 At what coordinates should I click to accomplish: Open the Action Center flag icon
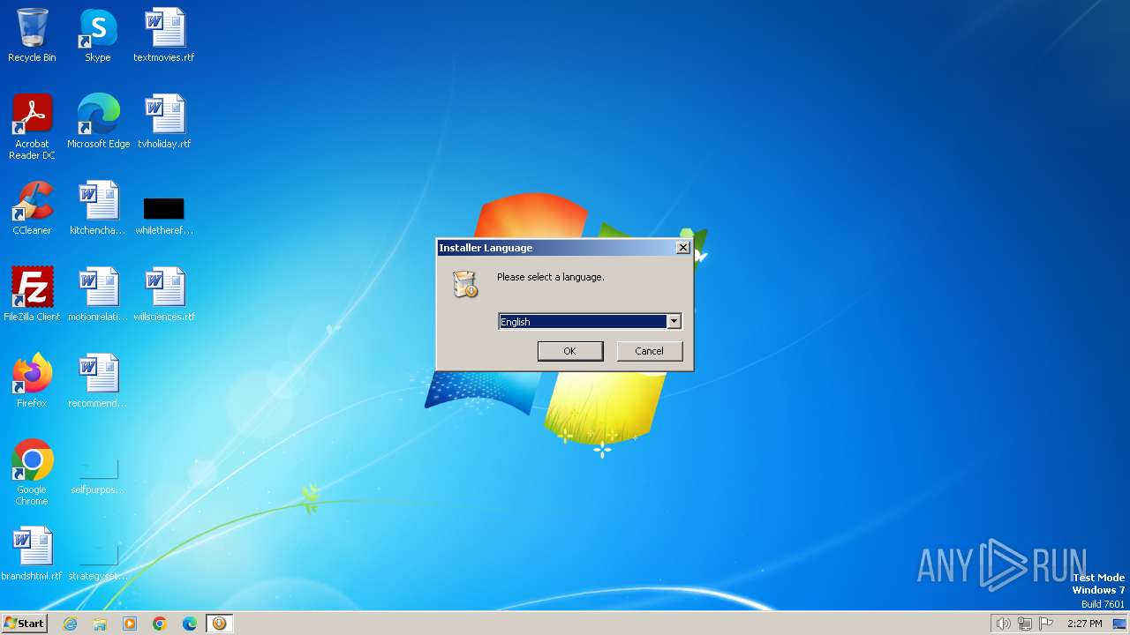(x=1047, y=624)
